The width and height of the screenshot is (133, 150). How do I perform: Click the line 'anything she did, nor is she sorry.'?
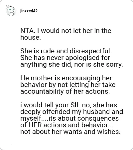point(71,65)
